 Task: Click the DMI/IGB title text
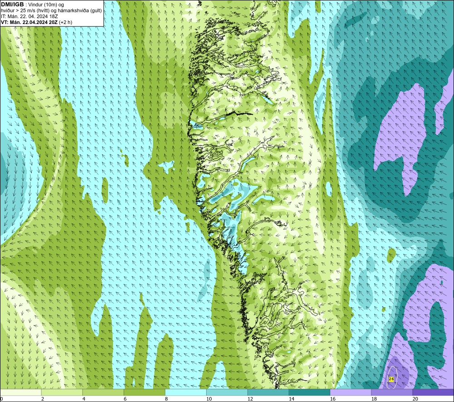pos(12,5)
